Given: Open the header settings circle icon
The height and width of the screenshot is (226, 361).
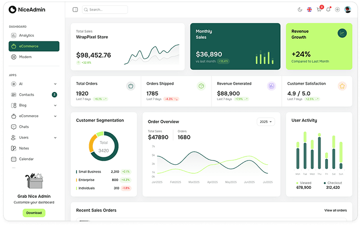Looking at the screenshot, I should 337,9.
